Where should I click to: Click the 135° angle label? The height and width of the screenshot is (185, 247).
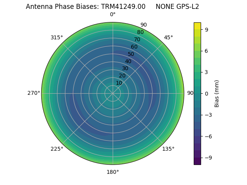pos(168,149)
